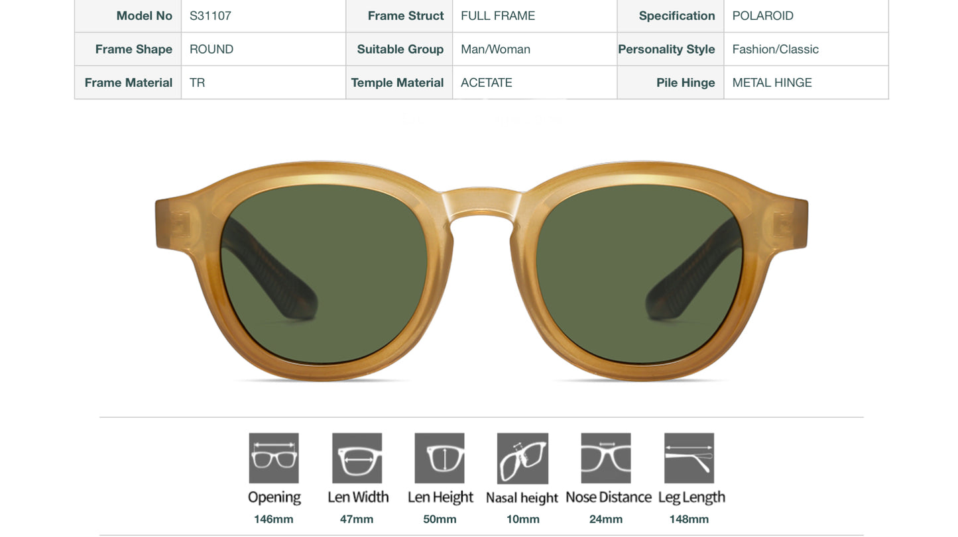Open the Suitable Group Man/Woman selector

pyautogui.click(x=495, y=48)
